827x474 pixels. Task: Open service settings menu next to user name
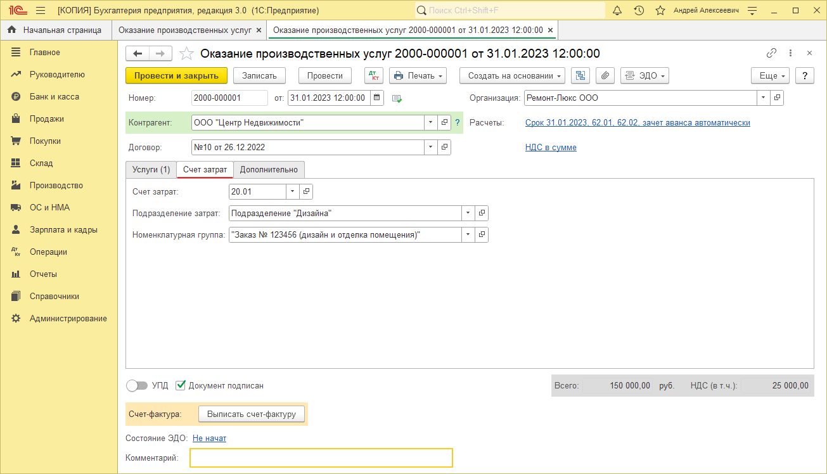[x=752, y=11]
